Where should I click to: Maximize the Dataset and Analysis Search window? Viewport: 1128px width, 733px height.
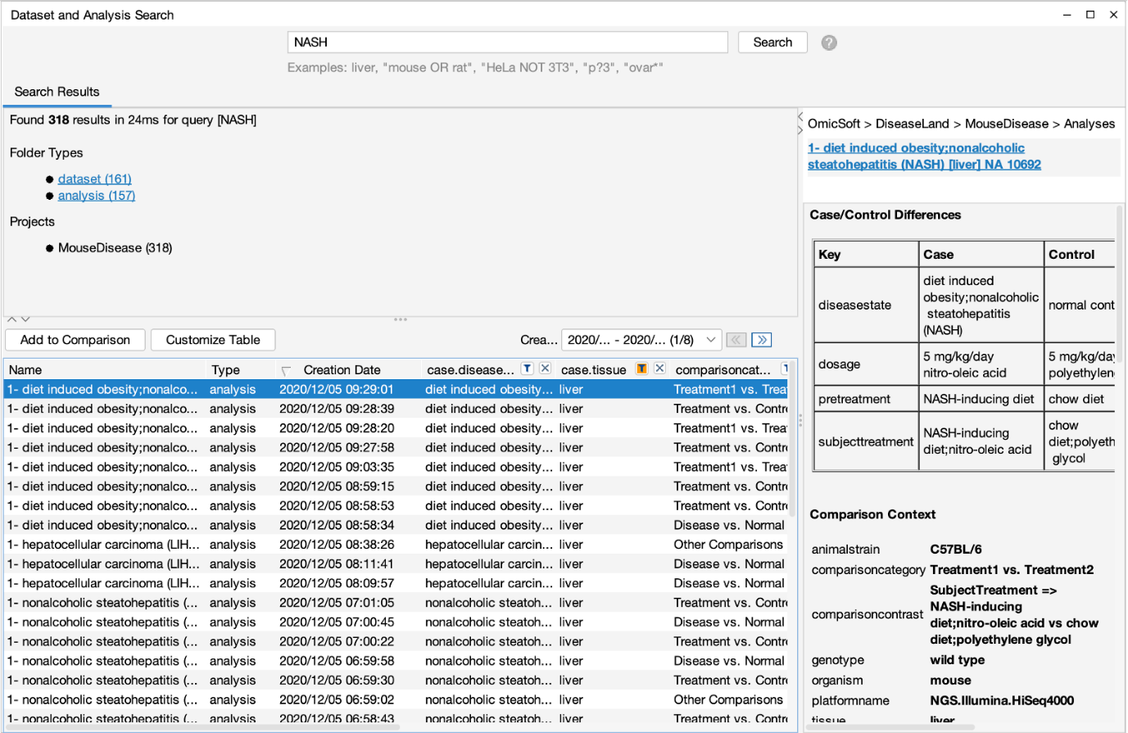click(x=1090, y=15)
